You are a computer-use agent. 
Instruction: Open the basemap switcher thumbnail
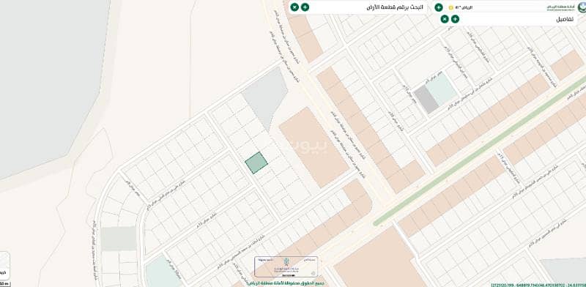coord(4,266)
